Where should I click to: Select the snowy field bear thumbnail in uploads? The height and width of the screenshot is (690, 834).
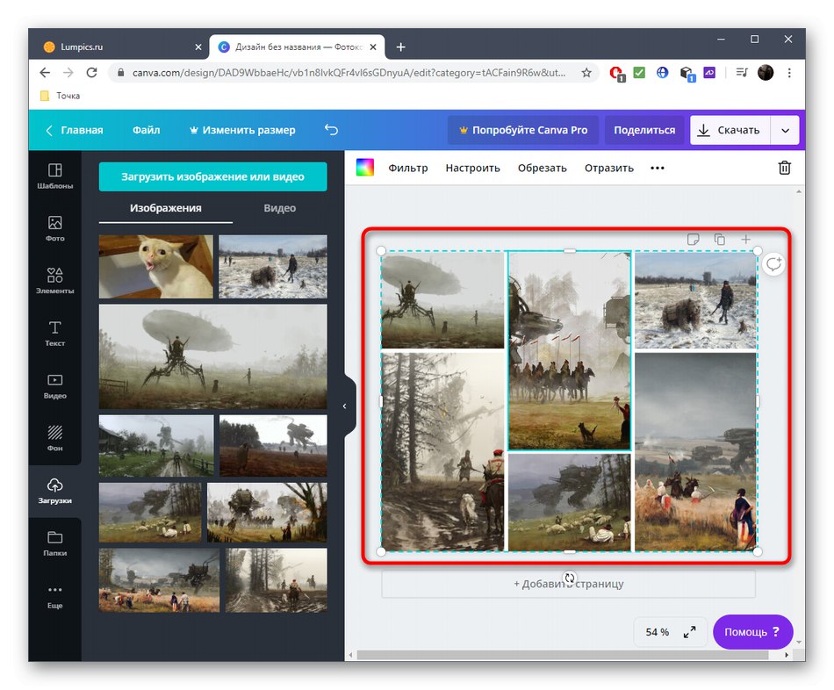[273, 267]
